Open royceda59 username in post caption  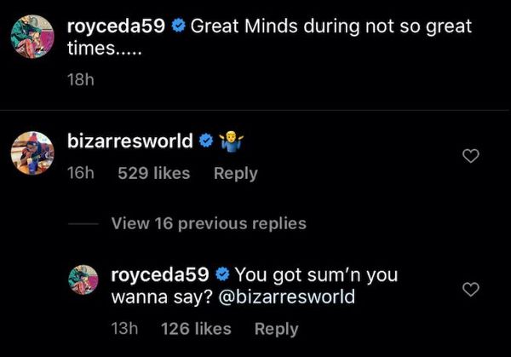(x=116, y=26)
